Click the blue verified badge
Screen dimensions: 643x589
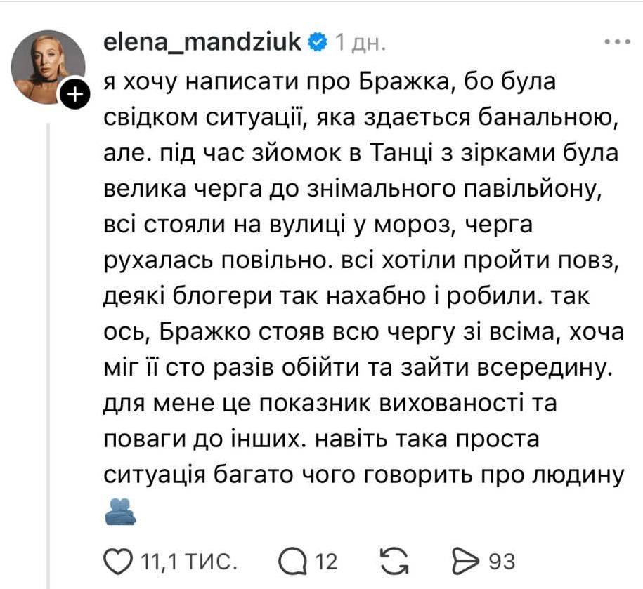click(318, 42)
